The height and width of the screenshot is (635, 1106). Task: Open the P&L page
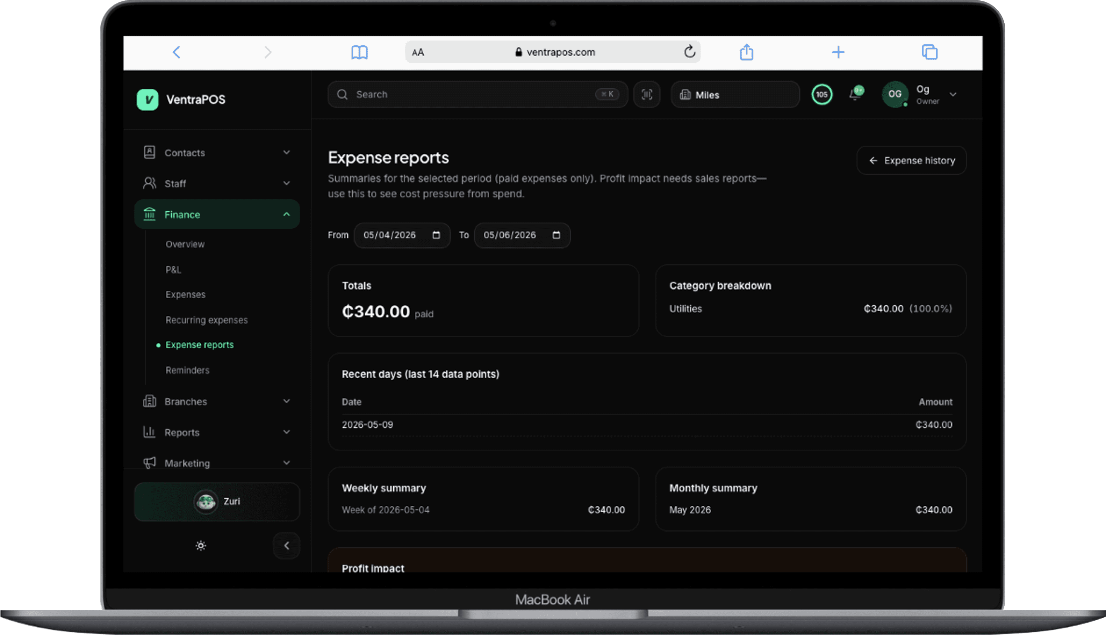click(x=173, y=270)
